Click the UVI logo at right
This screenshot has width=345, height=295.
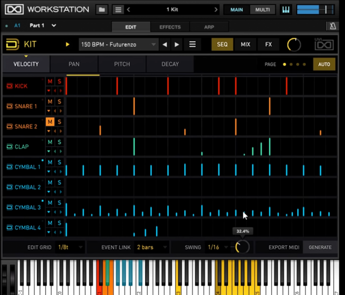[x=324, y=44]
